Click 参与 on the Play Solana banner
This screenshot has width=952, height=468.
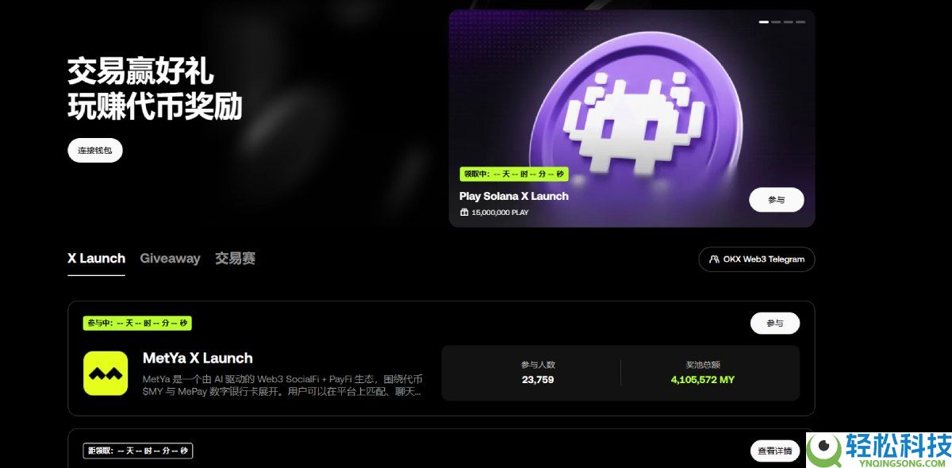(776, 199)
